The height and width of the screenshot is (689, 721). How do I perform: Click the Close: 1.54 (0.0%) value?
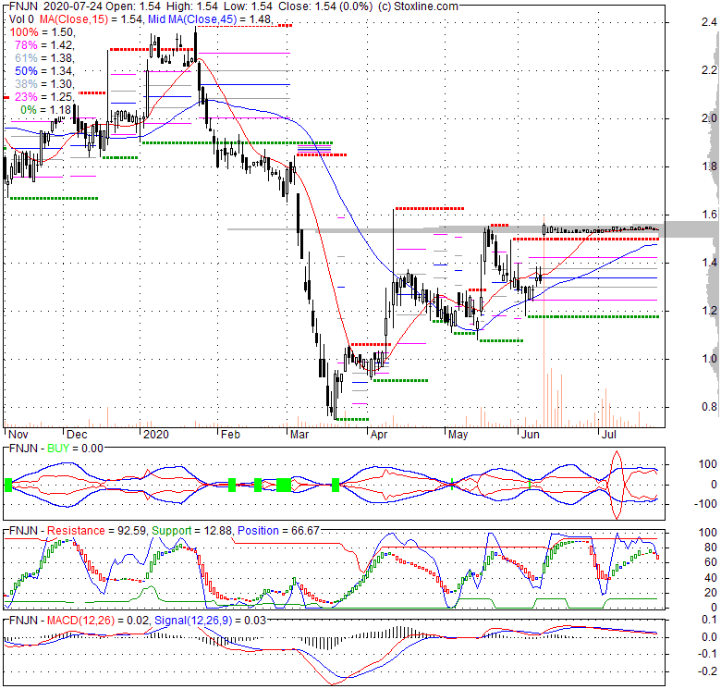(x=324, y=6)
